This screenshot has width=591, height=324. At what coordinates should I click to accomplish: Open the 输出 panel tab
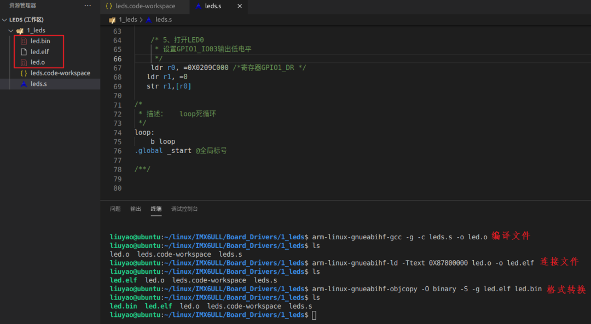(136, 209)
